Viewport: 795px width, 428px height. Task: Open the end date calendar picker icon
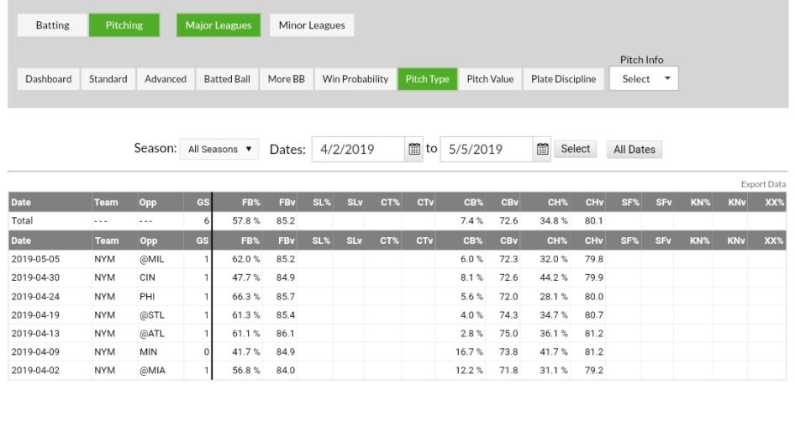point(543,149)
